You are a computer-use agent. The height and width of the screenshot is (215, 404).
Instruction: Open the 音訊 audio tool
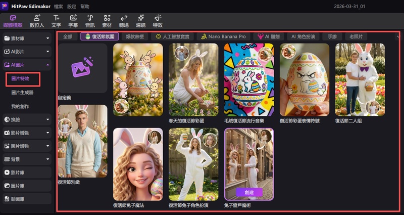point(90,21)
